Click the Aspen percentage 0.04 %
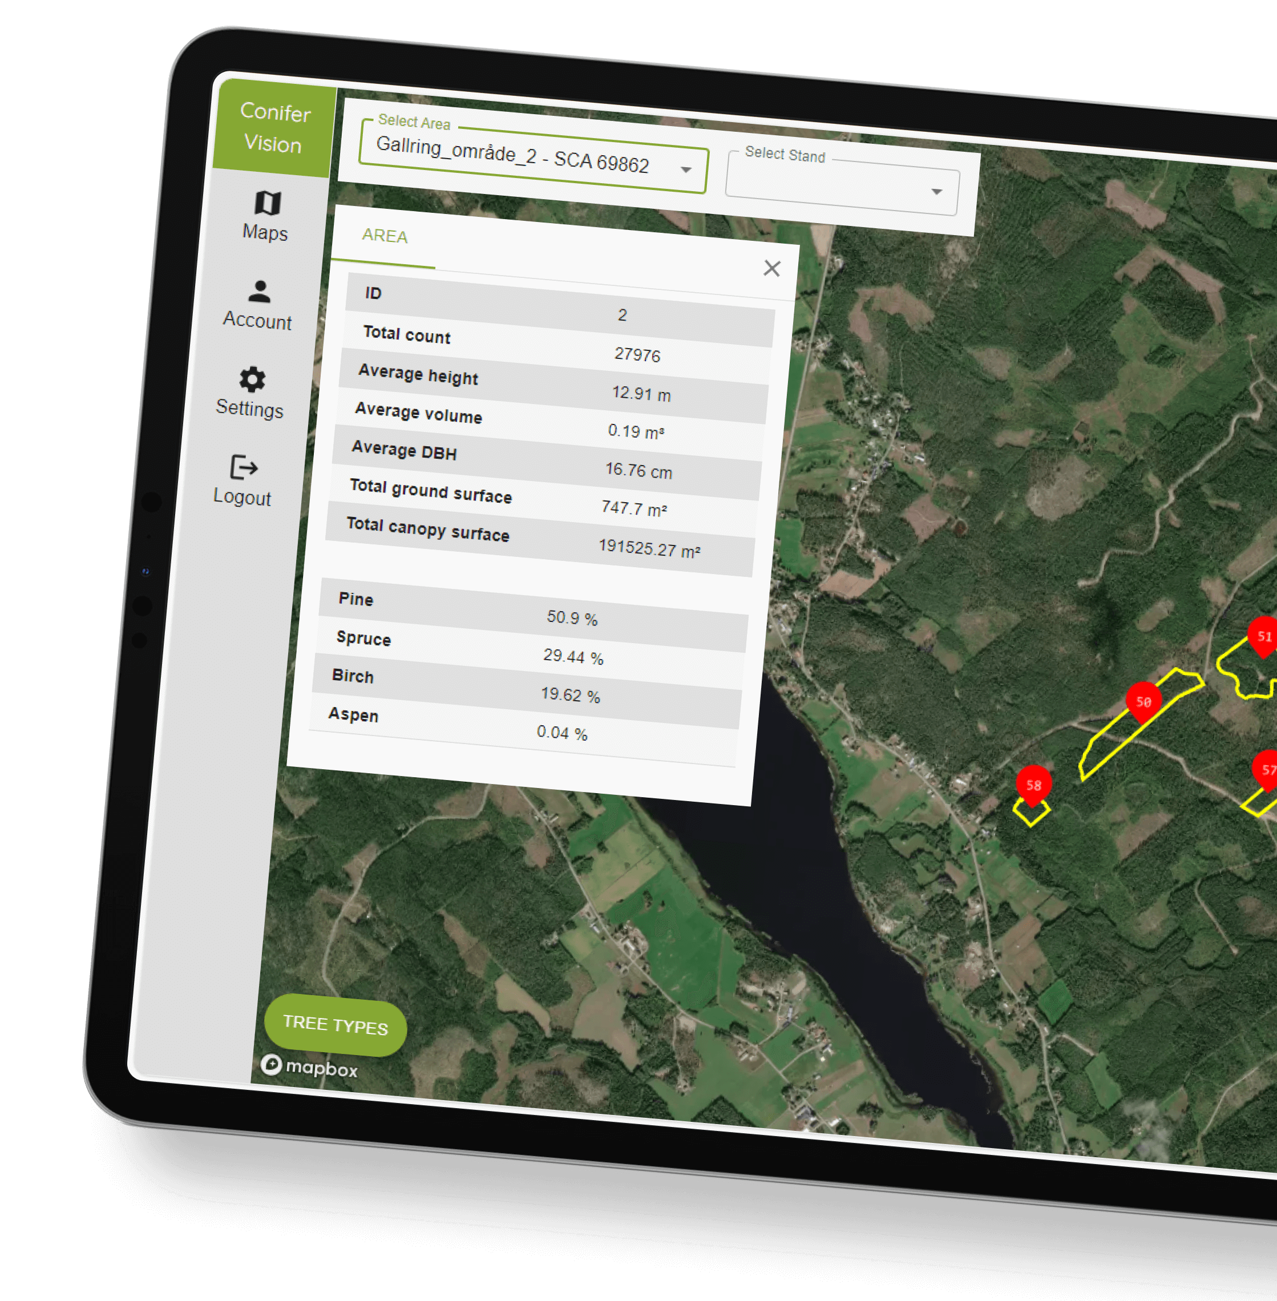Viewport: 1277px width, 1301px height. tap(562, 732)
